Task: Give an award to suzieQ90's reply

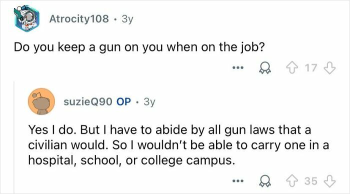Action: coord(264,181)
